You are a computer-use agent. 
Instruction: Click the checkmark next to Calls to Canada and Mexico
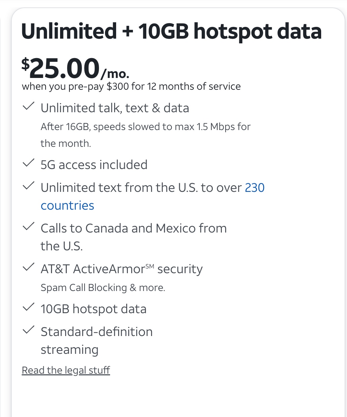28,227
